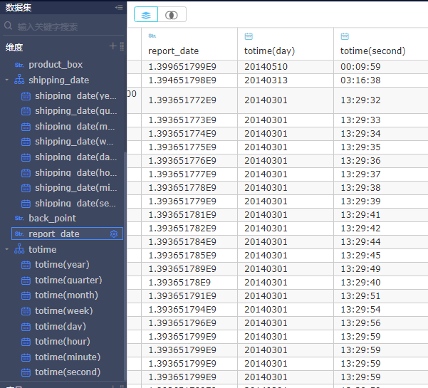Image resolution: width=428 pixels, height=388 pixels.
Task: Click the totime hierarchy icon
Action: coord(19,249)
